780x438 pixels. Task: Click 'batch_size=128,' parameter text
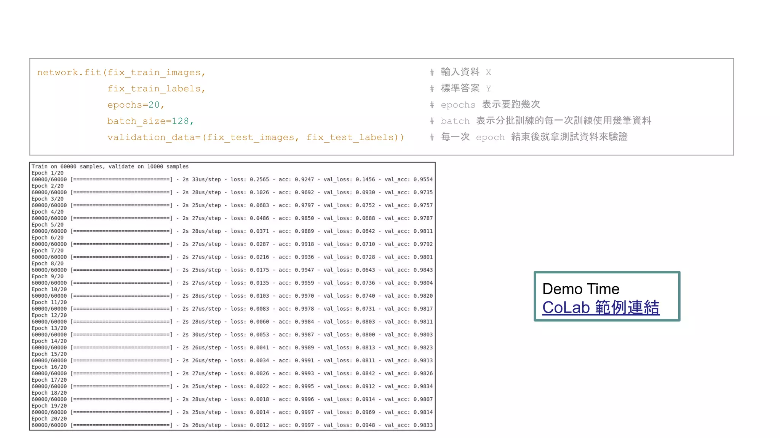click(151, 121)
